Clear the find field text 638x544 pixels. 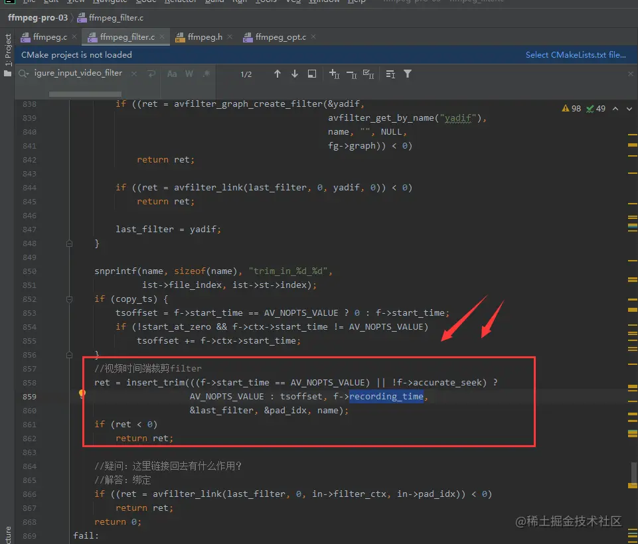[134, 74]
